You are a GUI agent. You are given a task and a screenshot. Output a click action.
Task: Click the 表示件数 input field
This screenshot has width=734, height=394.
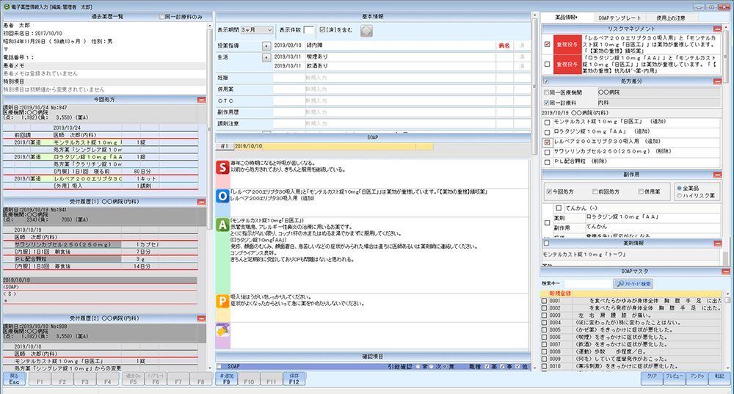pos(309,30)
